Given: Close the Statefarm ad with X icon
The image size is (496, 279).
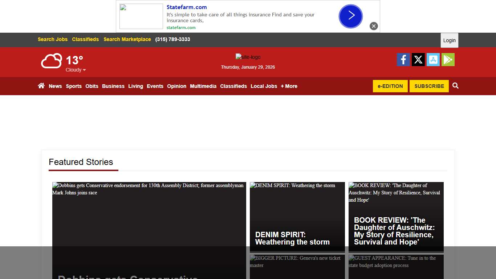Looking at the screenshot, I should pos(374,26).
